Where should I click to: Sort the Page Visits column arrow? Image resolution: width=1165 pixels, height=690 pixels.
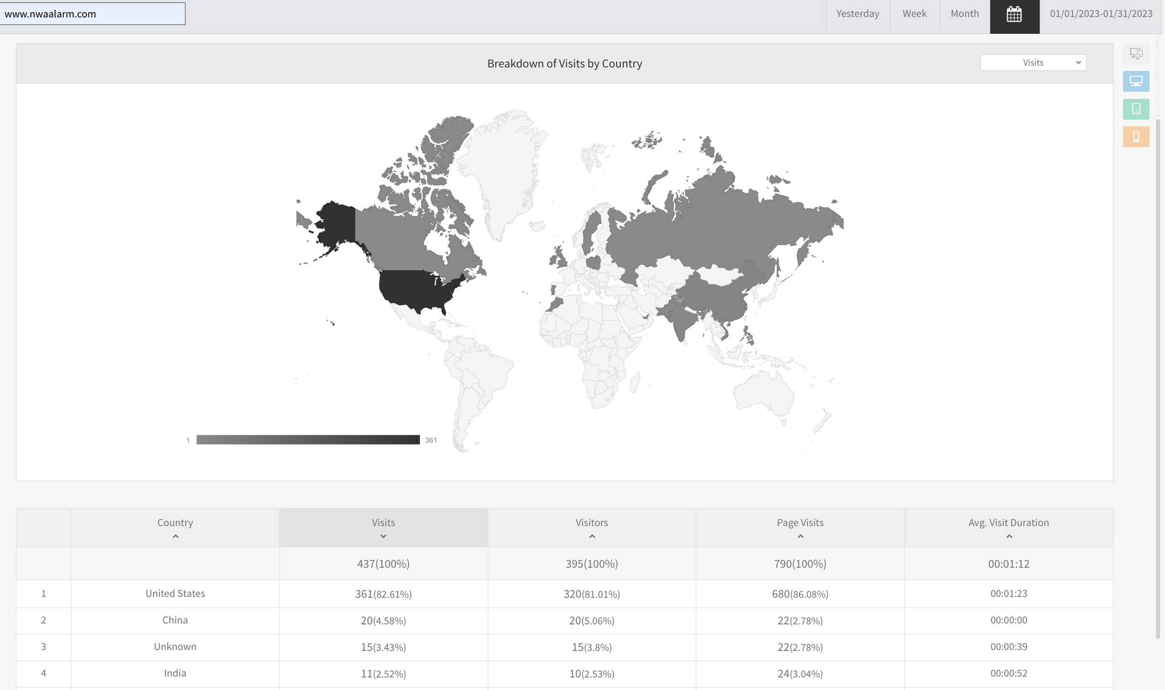tap(800, 536)
